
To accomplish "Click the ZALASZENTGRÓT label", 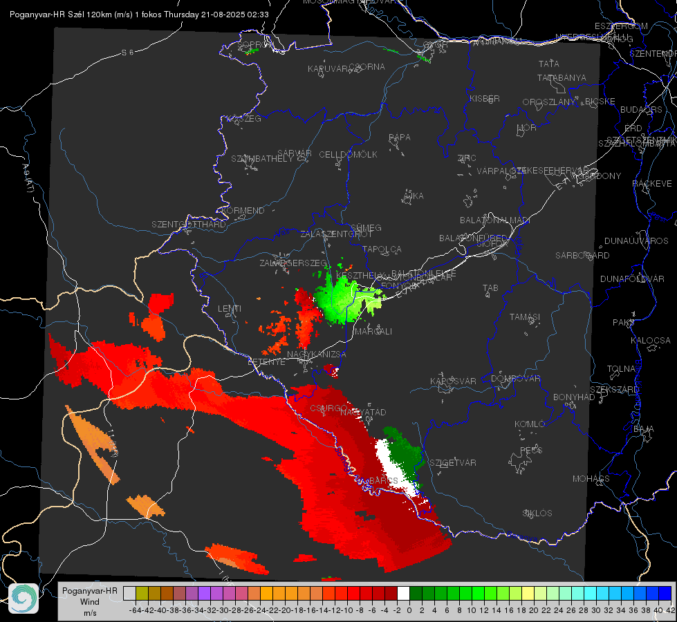I will [336, 234].
